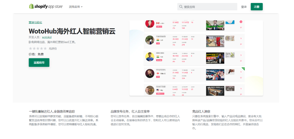
Task: Click message icon in 57.80万 row
Action: point(241,28)
